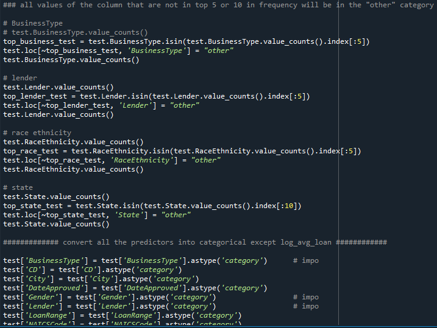Click the test['CD'] astype line

pos(93,270)
